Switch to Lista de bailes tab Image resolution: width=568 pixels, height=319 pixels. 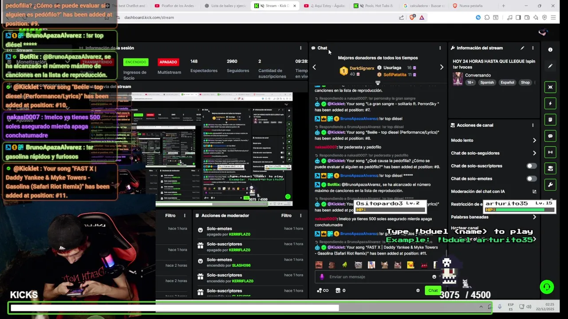[225, 6]
